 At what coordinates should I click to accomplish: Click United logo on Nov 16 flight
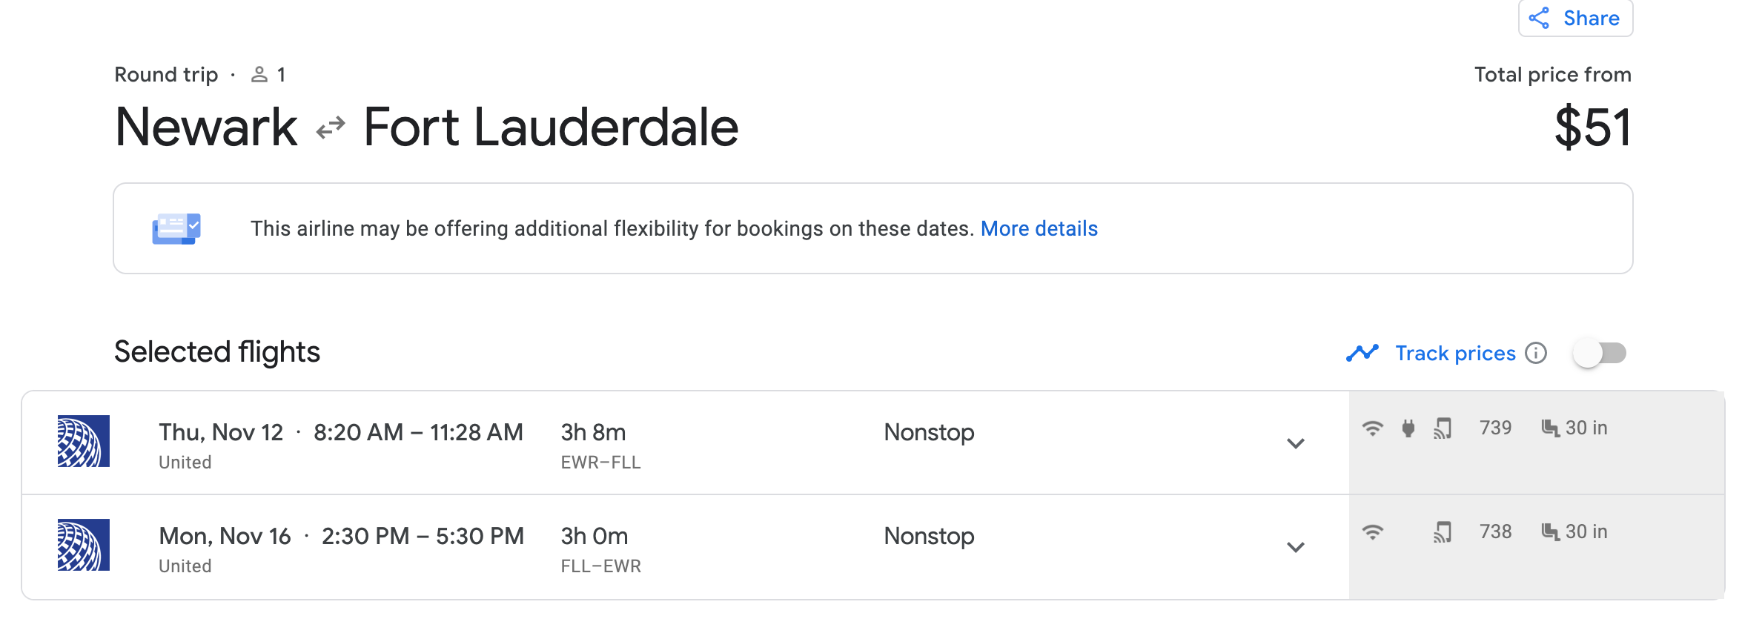click(84, 545)
